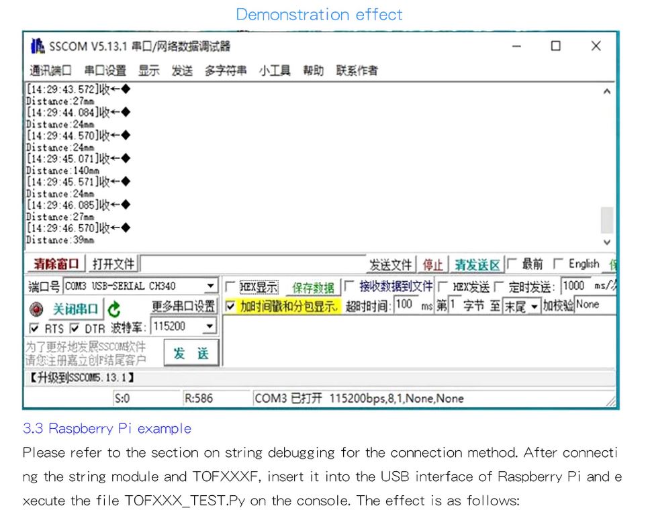The height and width of the screenshot is (512, 648).
Task: Toggle the RTS checkbox
Action: [34, 329]
